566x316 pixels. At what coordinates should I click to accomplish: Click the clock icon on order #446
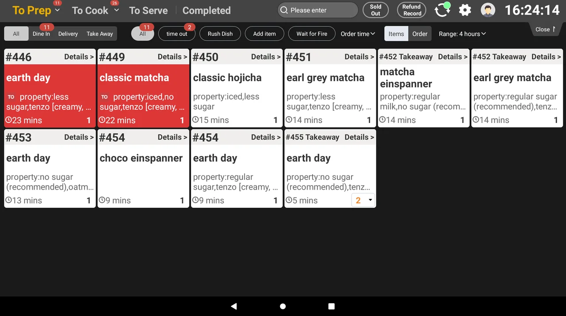[x=9, y=120]
